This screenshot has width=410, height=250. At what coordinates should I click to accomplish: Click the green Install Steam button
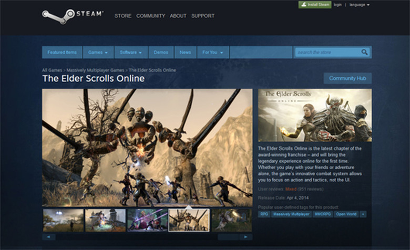click(314, 5)
